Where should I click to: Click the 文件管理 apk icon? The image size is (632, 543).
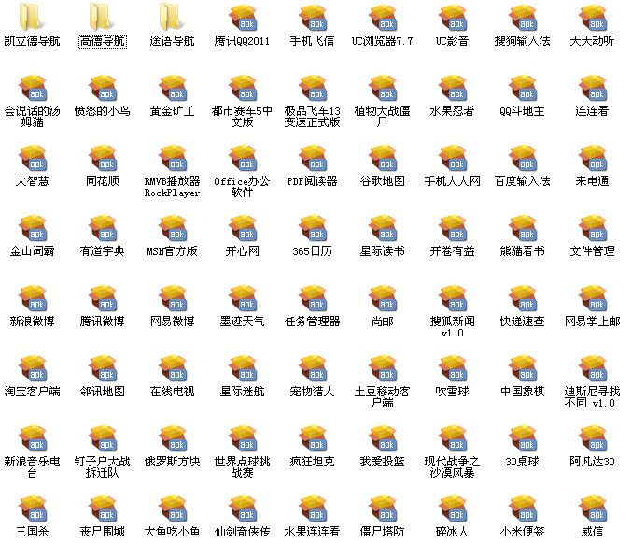click(x=593, y=228)
